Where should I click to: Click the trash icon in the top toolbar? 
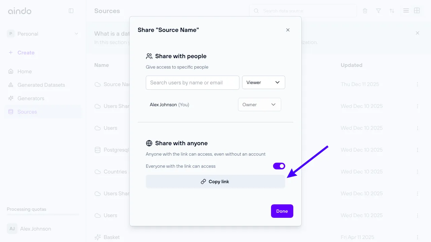(x=365, y=10)
